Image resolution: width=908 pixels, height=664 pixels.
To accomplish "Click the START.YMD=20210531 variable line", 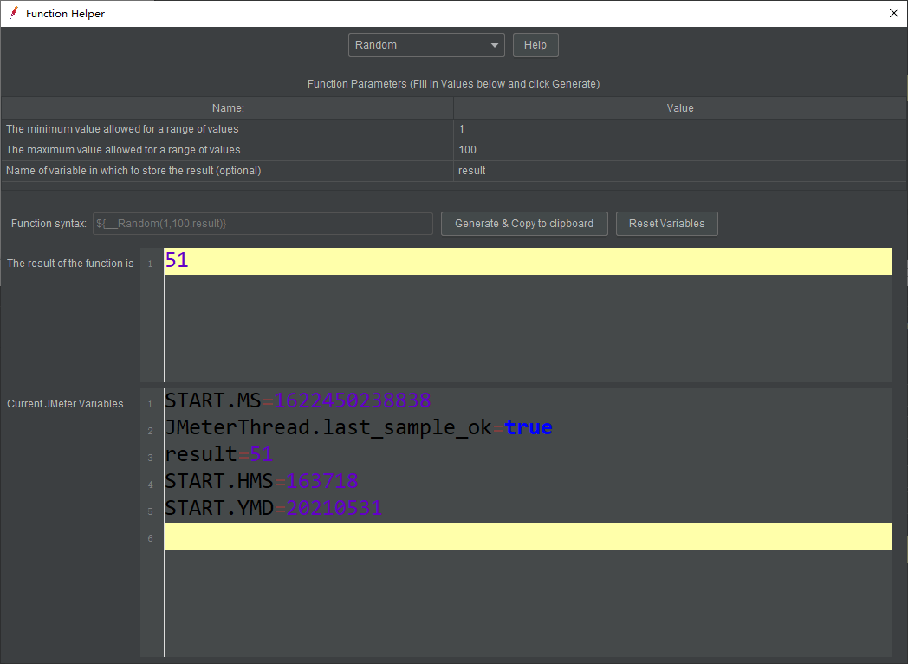I will (273, 508).
